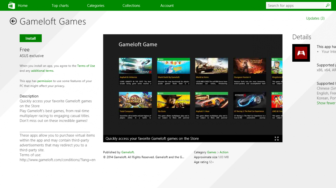
Task: Select GT Racing 2 thumbnail
Action: tap(249, 100)
